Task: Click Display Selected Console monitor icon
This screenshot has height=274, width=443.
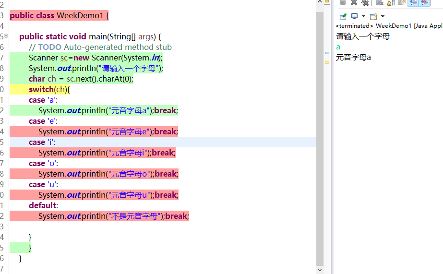Action: point(354,16)
